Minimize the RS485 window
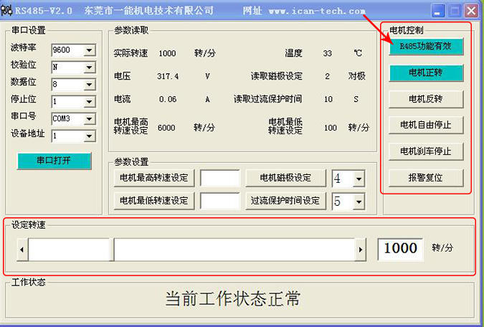 coord(437,11)
